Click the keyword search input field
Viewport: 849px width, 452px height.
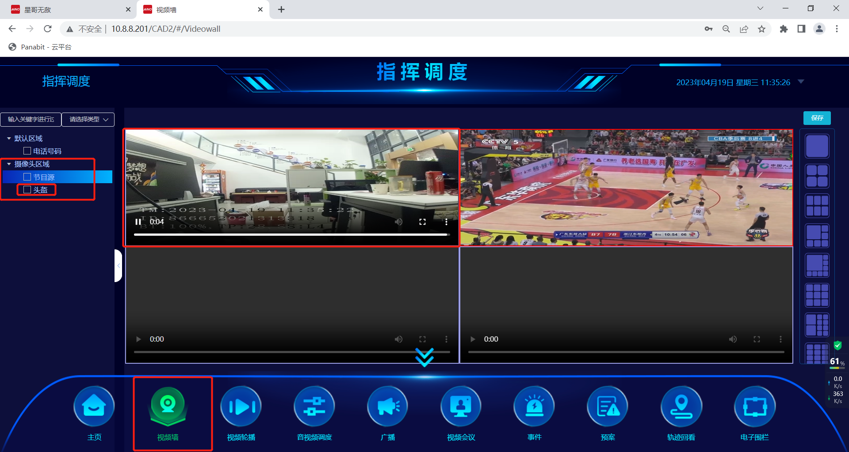point(31,119)
